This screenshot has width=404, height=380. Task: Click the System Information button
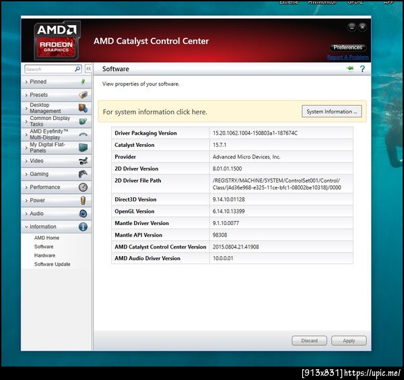pos(331,111)
